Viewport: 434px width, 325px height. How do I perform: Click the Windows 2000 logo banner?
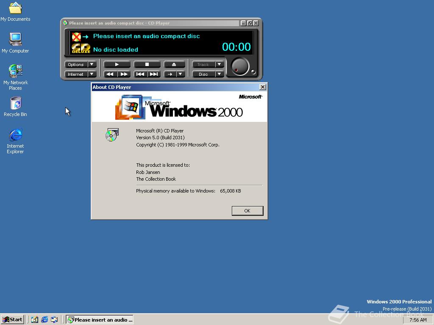[179, 106]
